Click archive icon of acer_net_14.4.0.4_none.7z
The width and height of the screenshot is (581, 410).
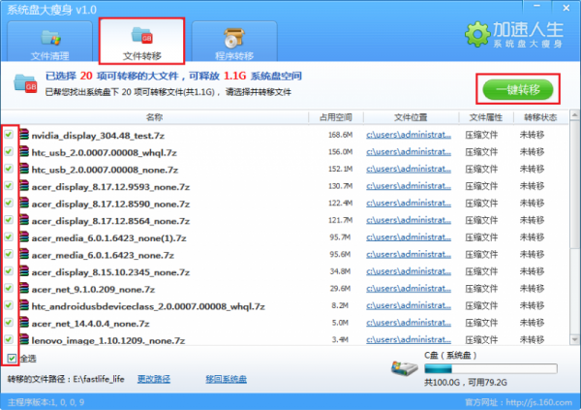[x=24, y=322]
